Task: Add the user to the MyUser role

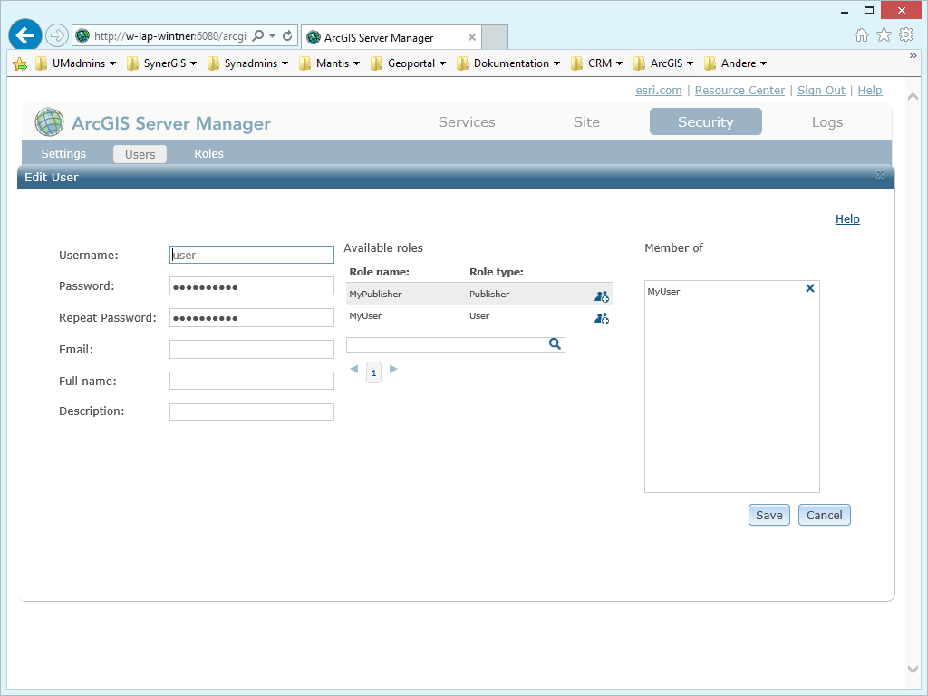Action: 601,318
